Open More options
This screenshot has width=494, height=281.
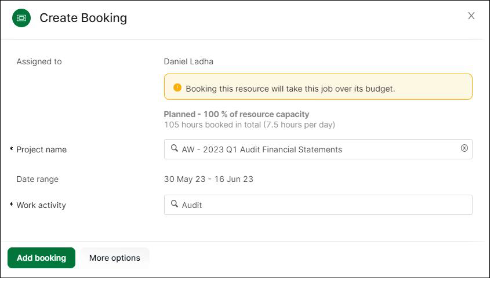click(114, 258)
